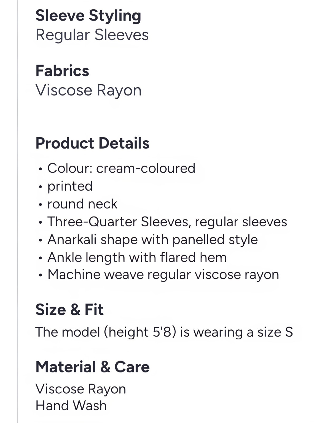Image resolution: width=318 pixels, height=423 pixels.
Task: Click the Sleeve Styling heading
Action: pyautogui.click(x=88, y=16)
